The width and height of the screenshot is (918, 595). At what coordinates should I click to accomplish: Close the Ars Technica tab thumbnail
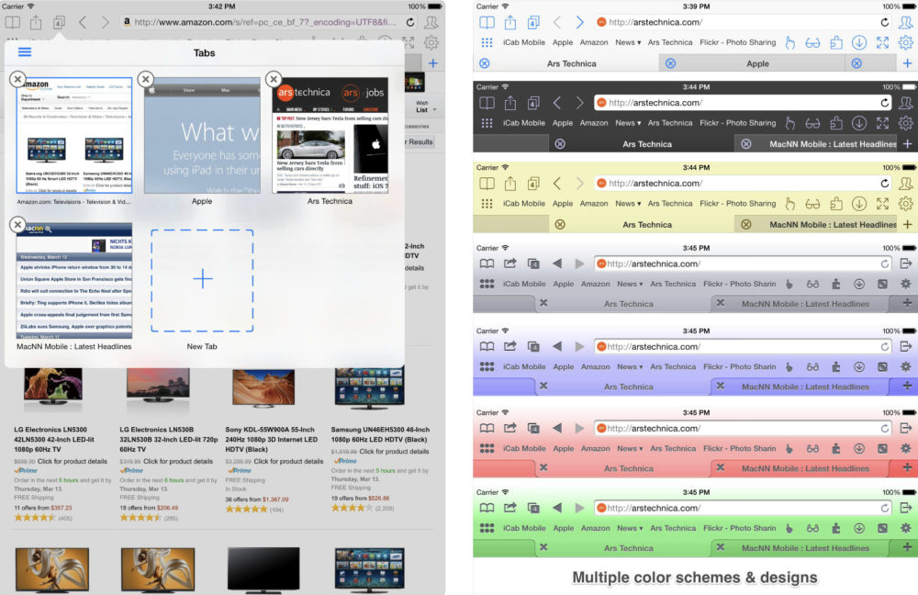274,78
